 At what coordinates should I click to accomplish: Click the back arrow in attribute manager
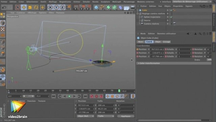pyautogui.click(x=188, y=34)
